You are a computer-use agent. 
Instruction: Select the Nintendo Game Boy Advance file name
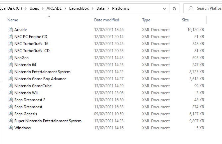click(x=40, y=79)
